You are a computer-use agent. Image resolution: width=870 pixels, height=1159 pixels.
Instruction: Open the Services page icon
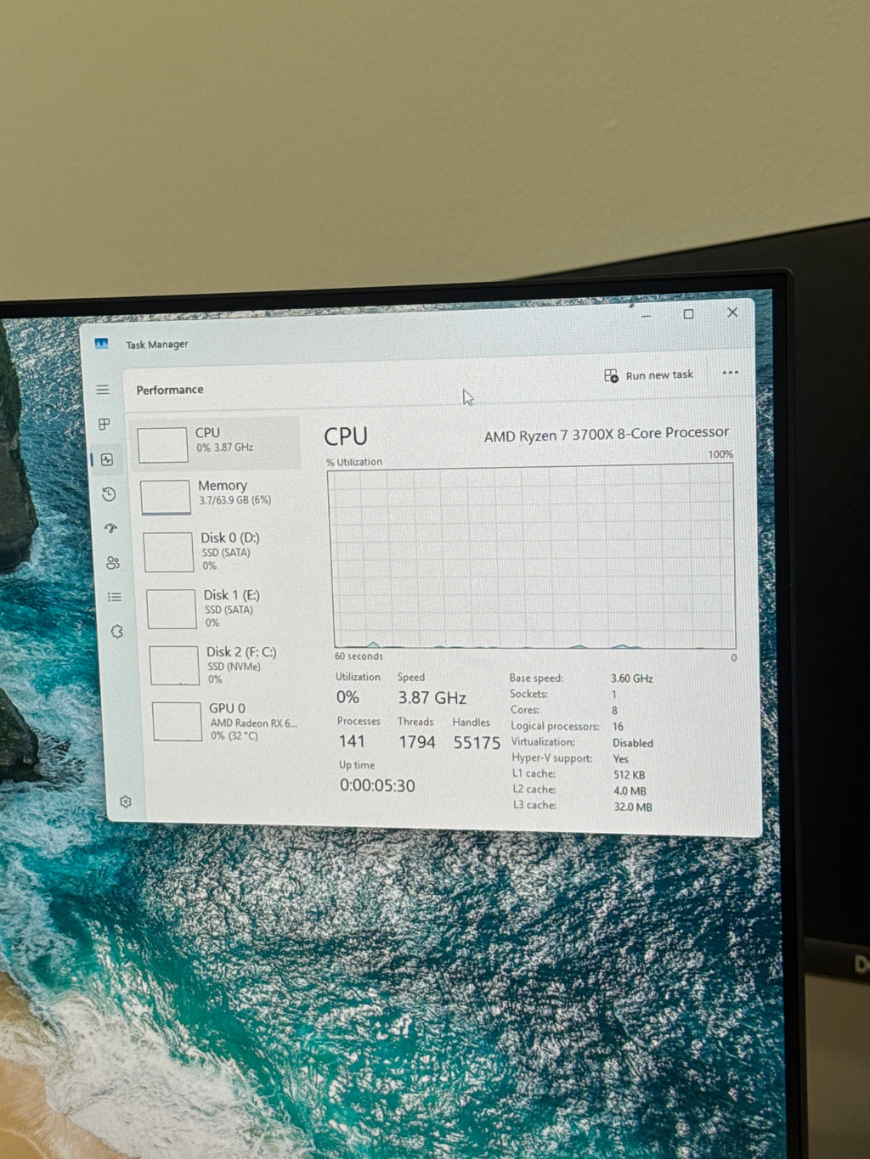point(117,631)
